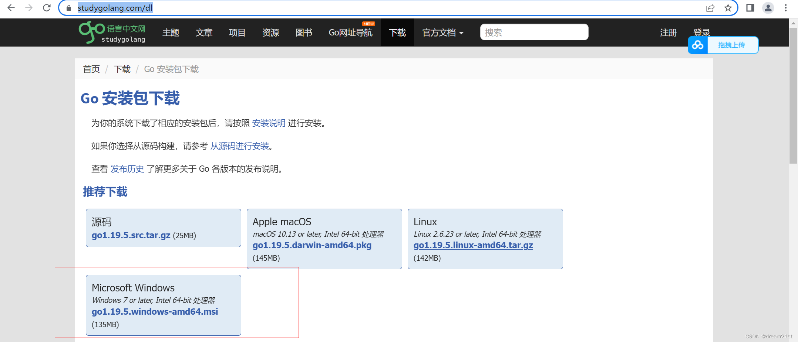Open the Chrome profile avatar
This screenshot has width=798, height=342.
768,8
